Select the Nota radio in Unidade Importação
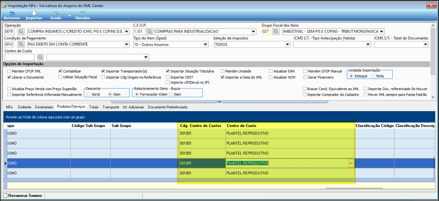Screen dimensions: 439x201 373,76
